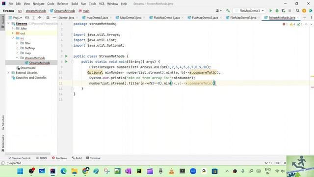
Task: Go to next highlighted error arrow
Action: coord(311,24)
